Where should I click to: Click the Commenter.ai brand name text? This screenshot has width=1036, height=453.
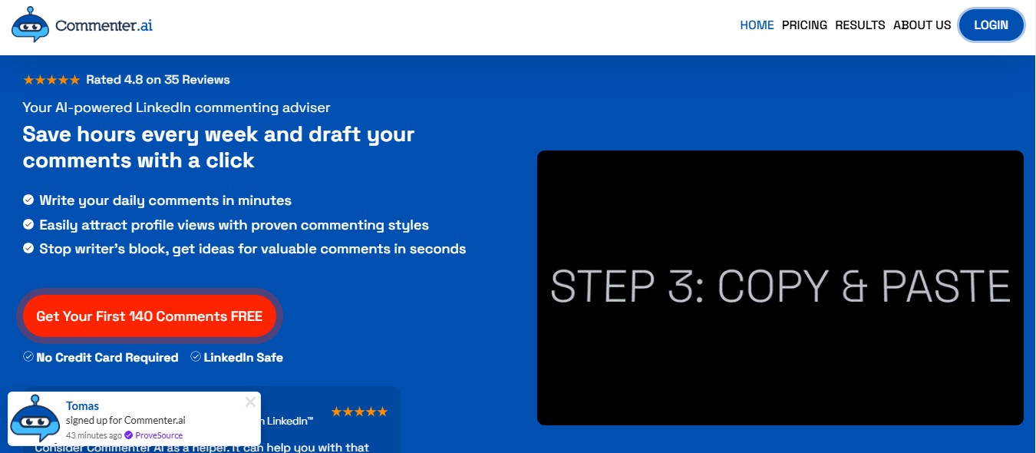pos(104,25)
